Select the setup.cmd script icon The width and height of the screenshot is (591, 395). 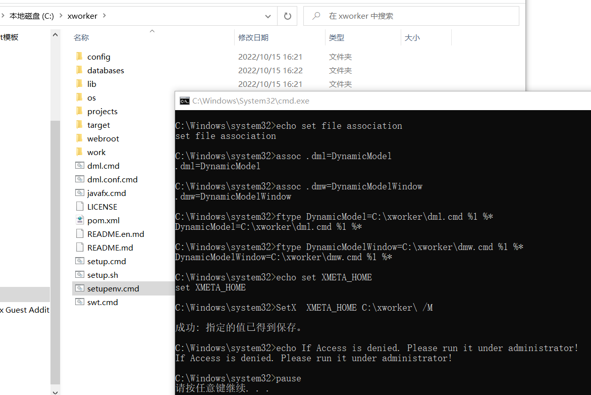click(x=80, y=261)
